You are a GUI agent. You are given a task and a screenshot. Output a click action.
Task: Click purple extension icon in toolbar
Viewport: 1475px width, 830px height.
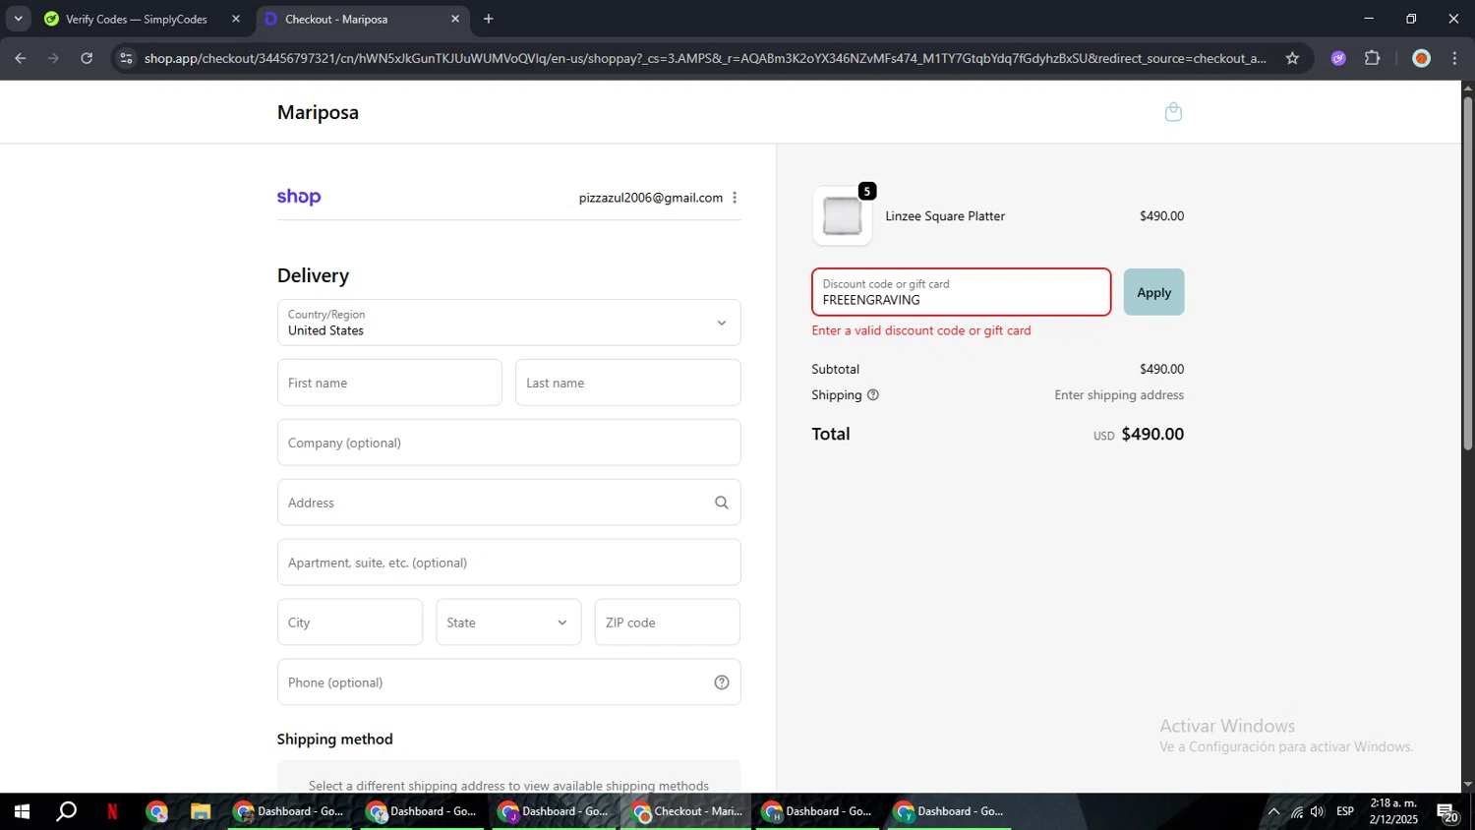(1338, 58)
